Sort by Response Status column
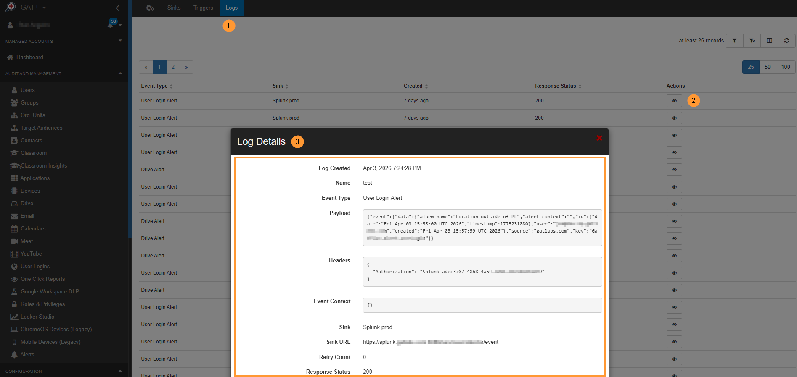The width and height of the screenshot is (797, 377). pyautogui.click(x=558, y=86)
